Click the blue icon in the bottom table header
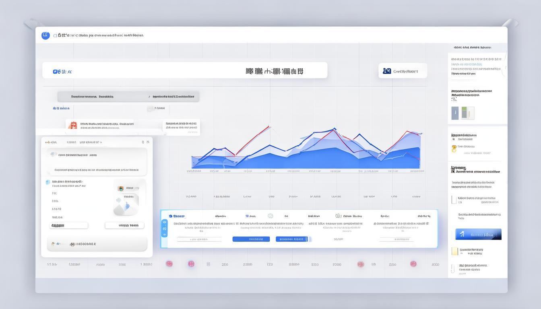Viewport: 541px width, 309px height. (171, 216)
